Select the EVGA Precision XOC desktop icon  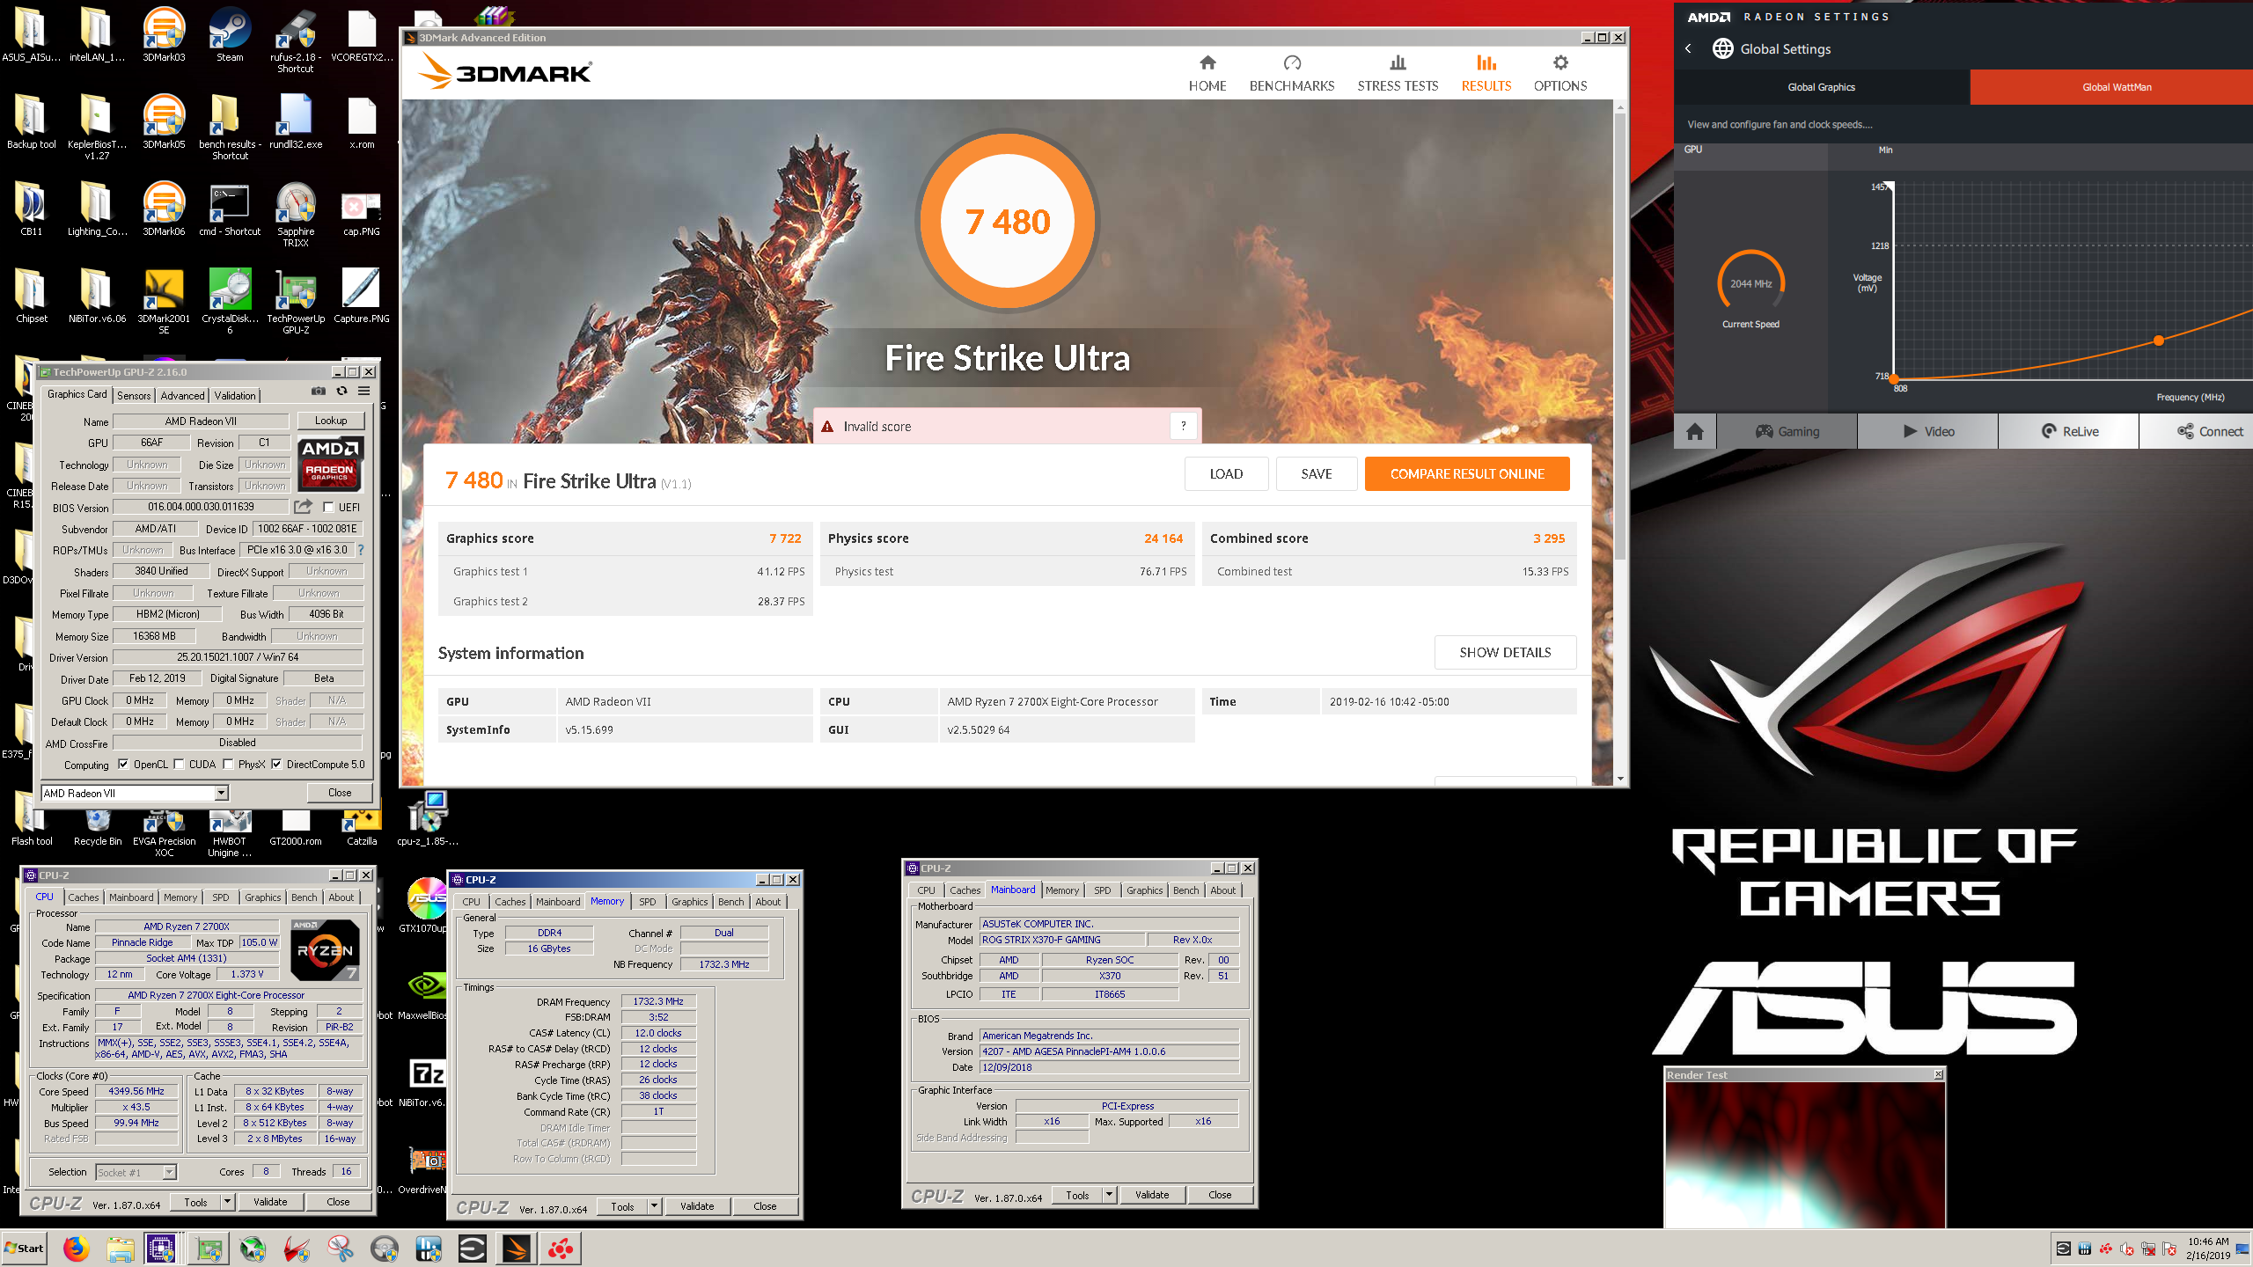164,832
